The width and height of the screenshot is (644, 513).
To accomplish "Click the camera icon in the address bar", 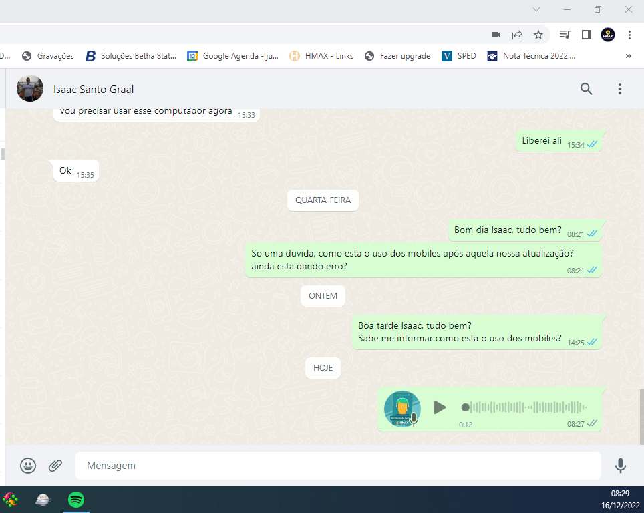I will [x=496, y=35].
